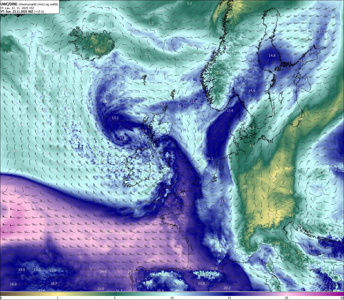344x300 pixels.
Task: Click the 30 tick label on color scale
Action: [x=286, y=298]
